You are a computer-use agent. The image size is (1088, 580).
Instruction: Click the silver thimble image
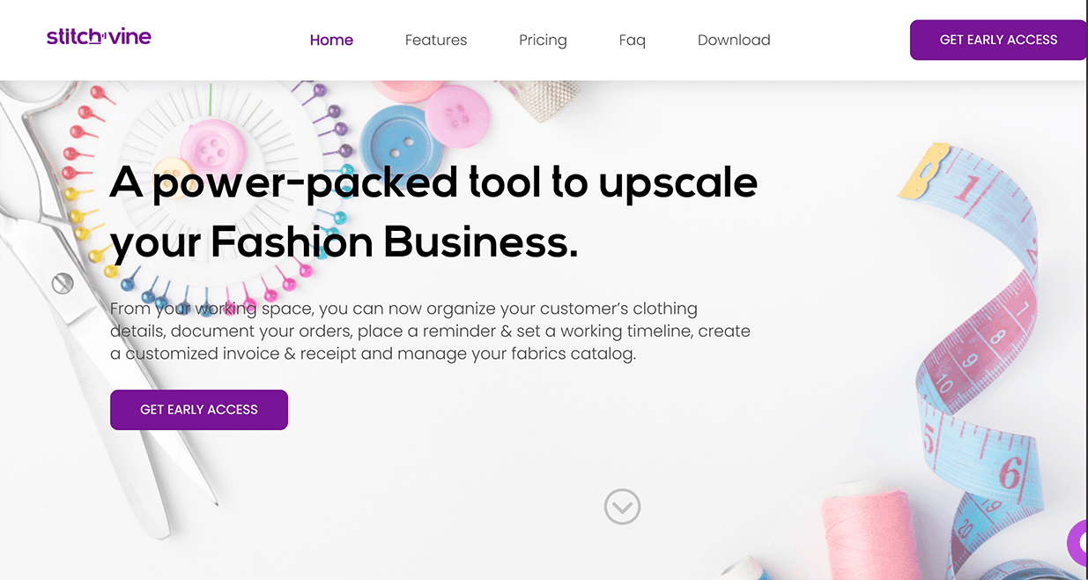[x=541, y=99]
